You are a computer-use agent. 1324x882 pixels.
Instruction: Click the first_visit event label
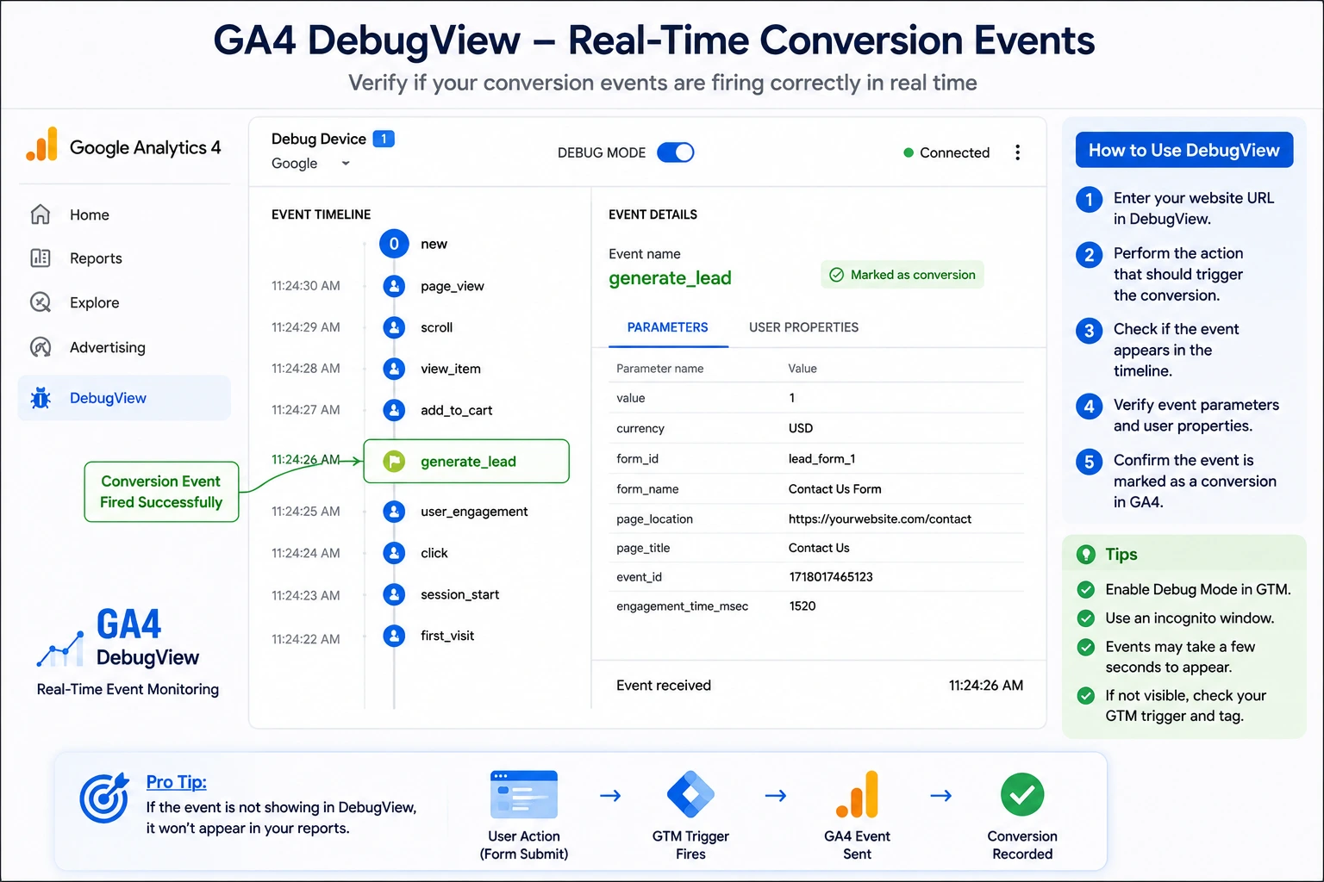tap(447, 636)
